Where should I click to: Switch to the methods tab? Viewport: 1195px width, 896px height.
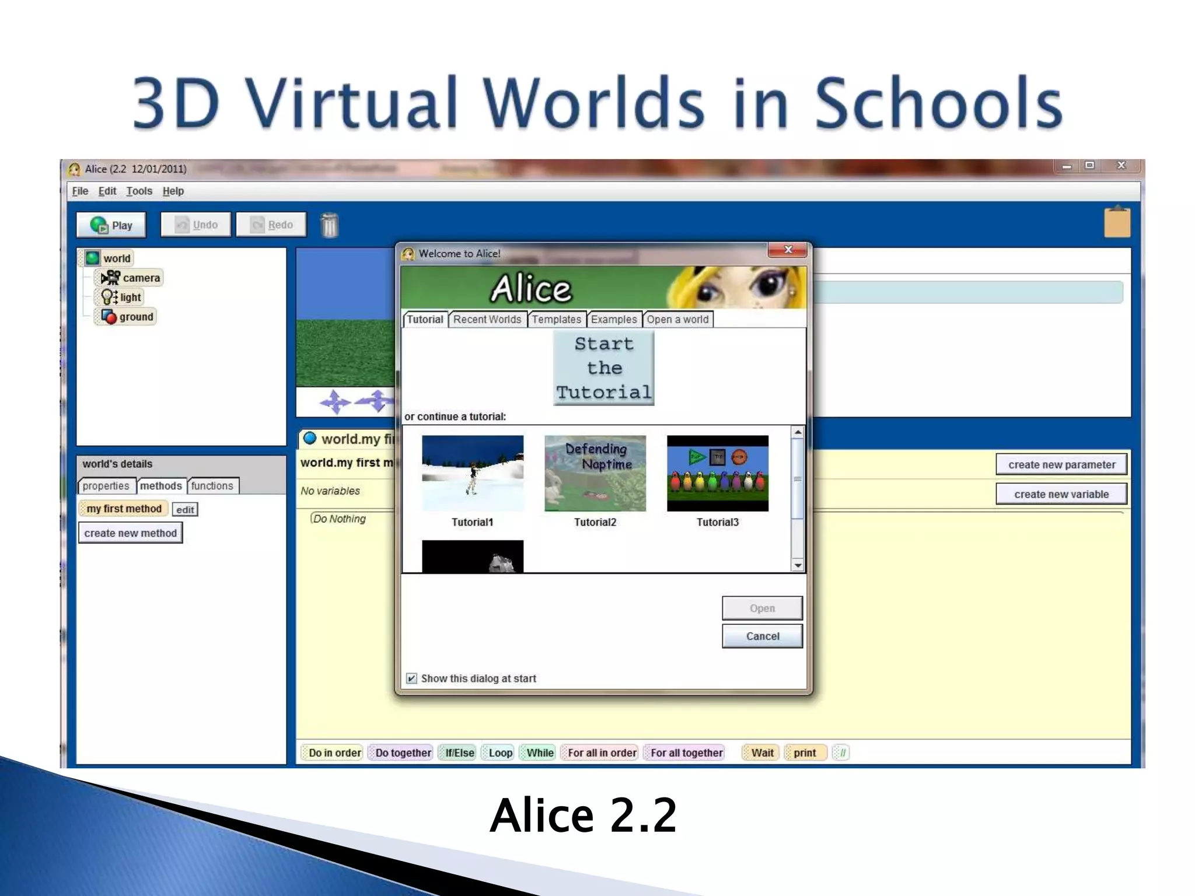(161, 486)
